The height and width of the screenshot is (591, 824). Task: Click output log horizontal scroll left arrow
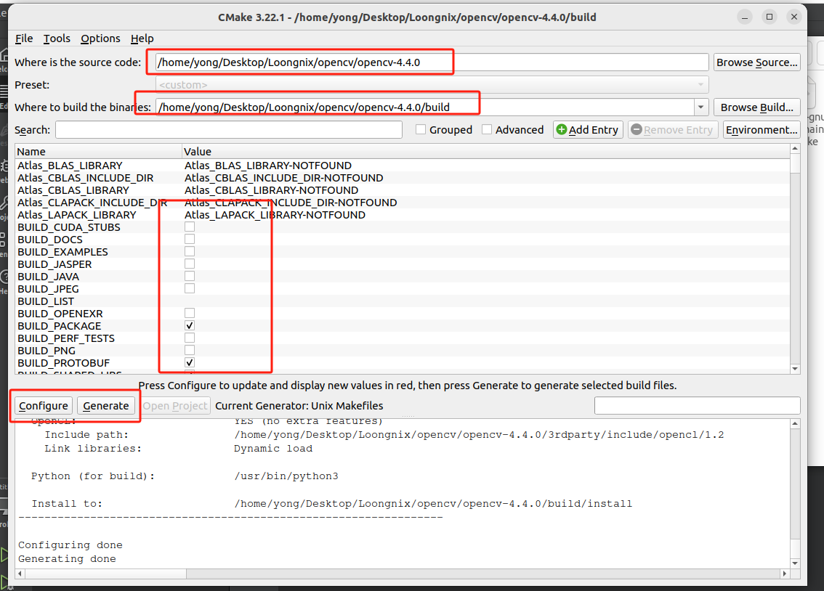coord(20,574)
